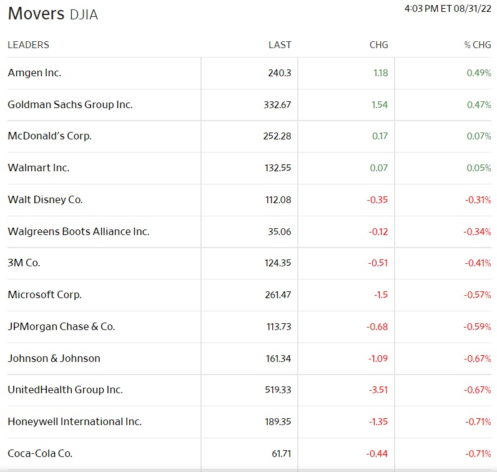Click the % CHG column header
Screen dimensions: 497x472
[x=478, y=45]
